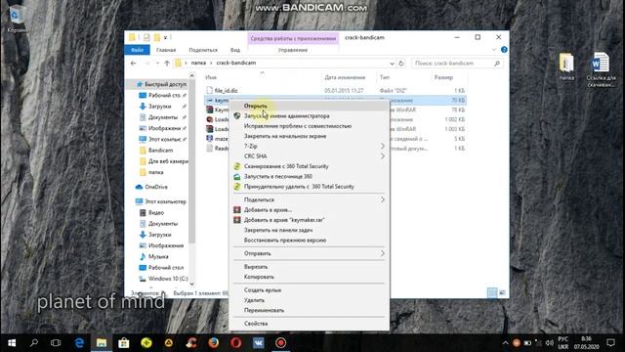This screenshot has width=625, height=352.
Task: Open Windows 10 (C:) drive
Action: point(168,279)
